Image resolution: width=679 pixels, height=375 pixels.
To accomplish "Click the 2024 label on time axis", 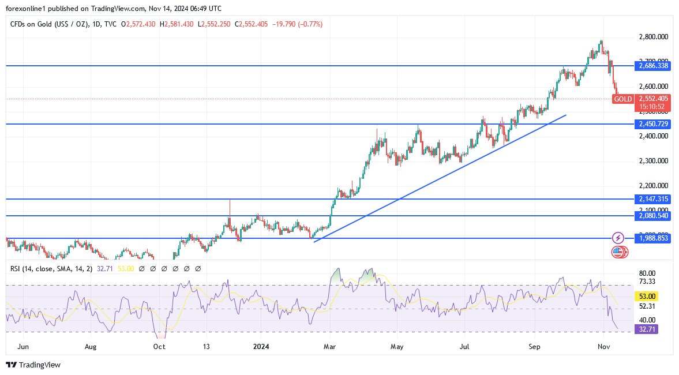I will 261,347.
